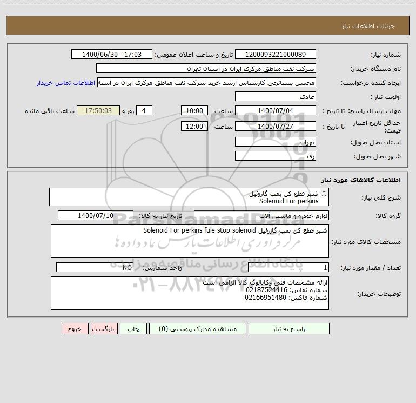Click the general description box 'Solenoid For perkins'
Image resolution: width=416 pixels, height=403 pixels.
tap(189, 197)
